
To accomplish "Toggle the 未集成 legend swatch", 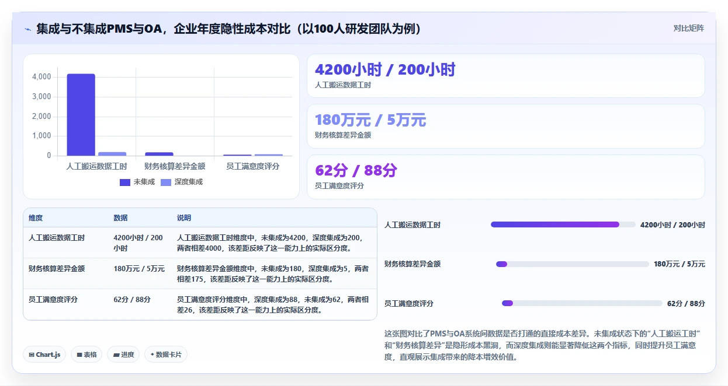I will 125,182.
